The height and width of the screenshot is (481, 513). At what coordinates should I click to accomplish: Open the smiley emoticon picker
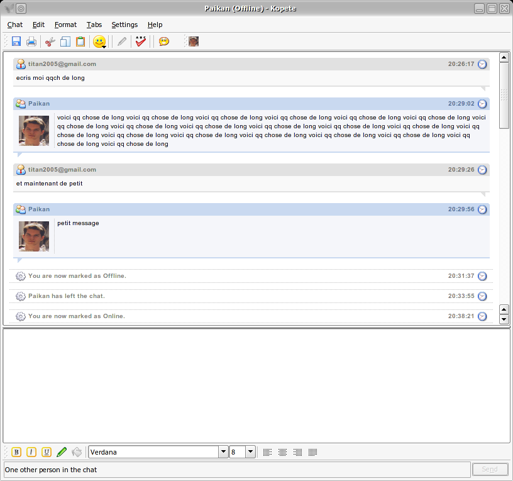coord(99,41)
